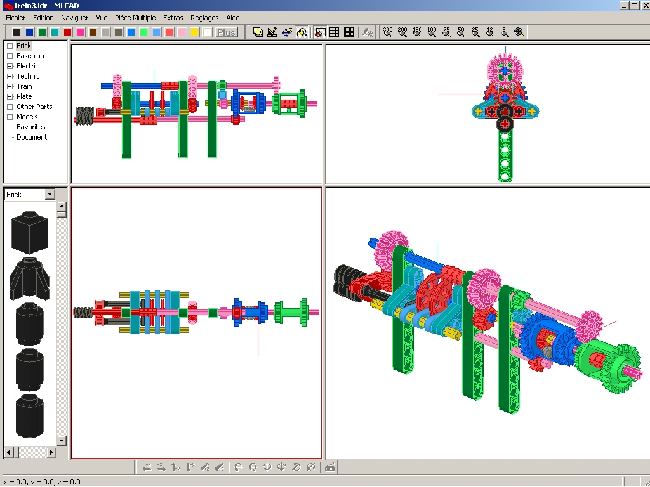
Task: Select the zoom mode magnifier icon
Action: 302,32
